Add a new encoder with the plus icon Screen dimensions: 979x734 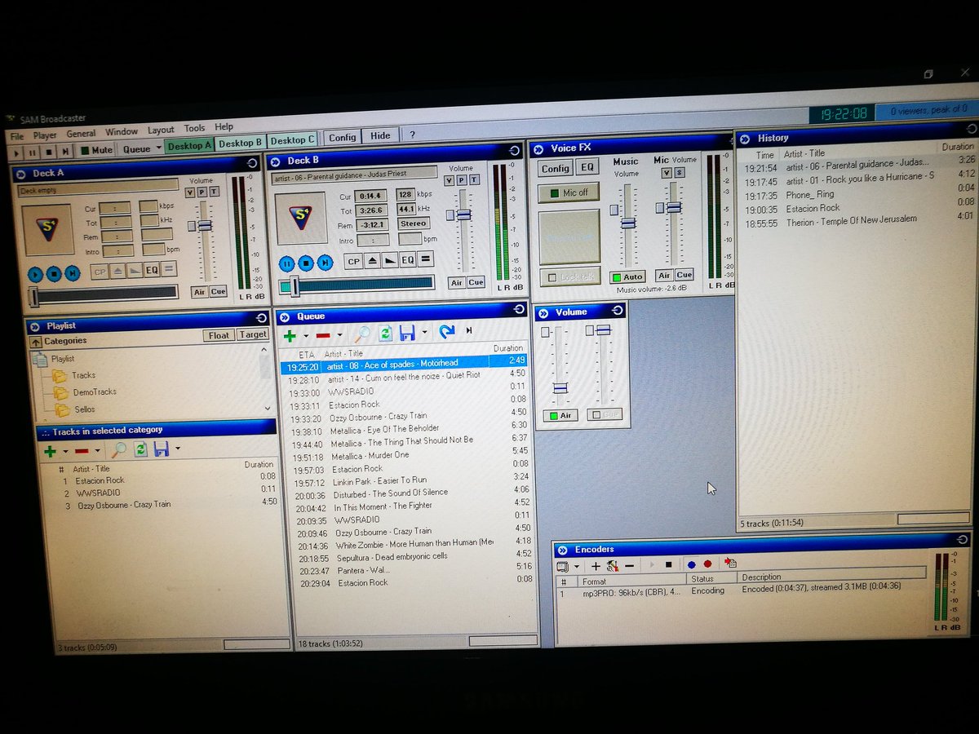coord(596,565)
